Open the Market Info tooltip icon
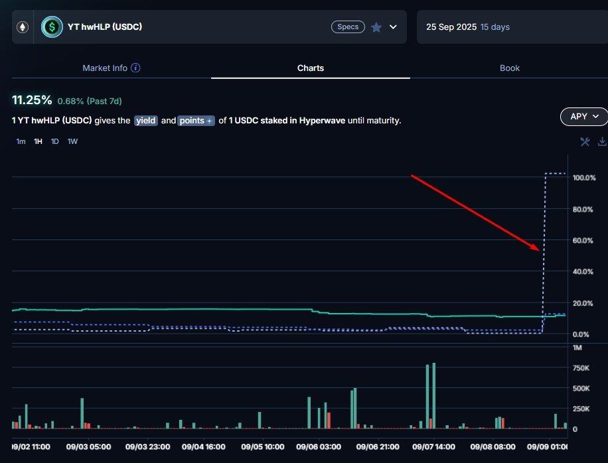The image size is (608, 463). [x=135, y=68]
